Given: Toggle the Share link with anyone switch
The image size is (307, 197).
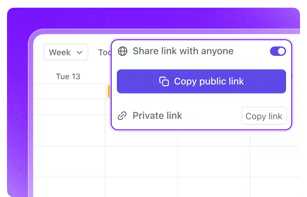Looking at the screenshot, I should pos(278,52).
